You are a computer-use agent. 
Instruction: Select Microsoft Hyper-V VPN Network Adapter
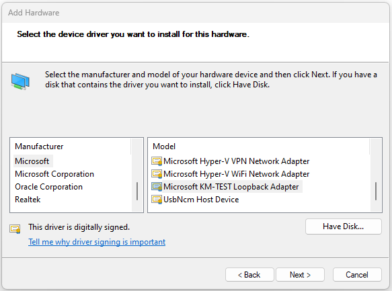236,161
